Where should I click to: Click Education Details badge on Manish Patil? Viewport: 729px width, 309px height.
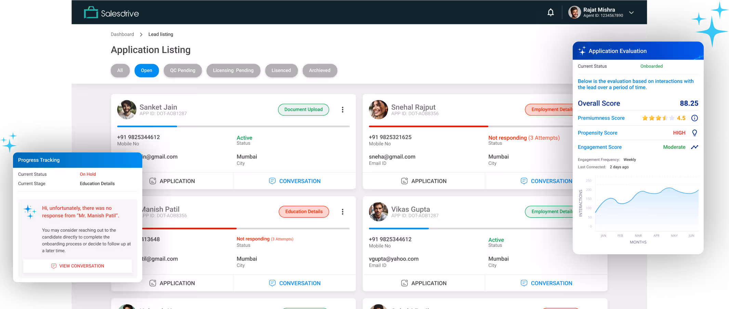304,212
